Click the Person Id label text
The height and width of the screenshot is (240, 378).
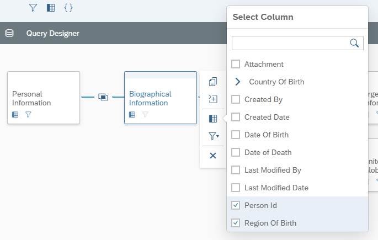(x=260, y=205)
